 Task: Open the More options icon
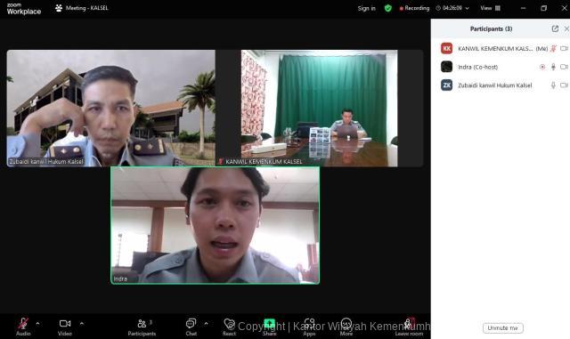point(346,323)
